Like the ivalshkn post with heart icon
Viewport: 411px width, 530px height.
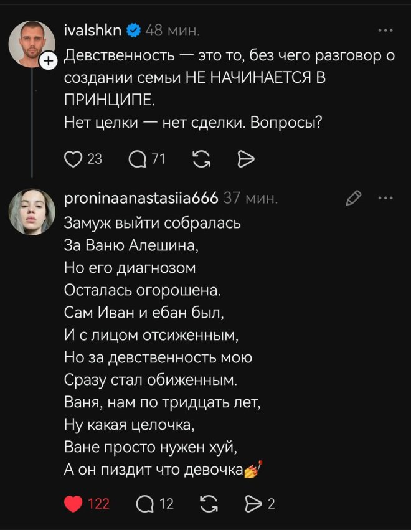(x=73, y=159)
